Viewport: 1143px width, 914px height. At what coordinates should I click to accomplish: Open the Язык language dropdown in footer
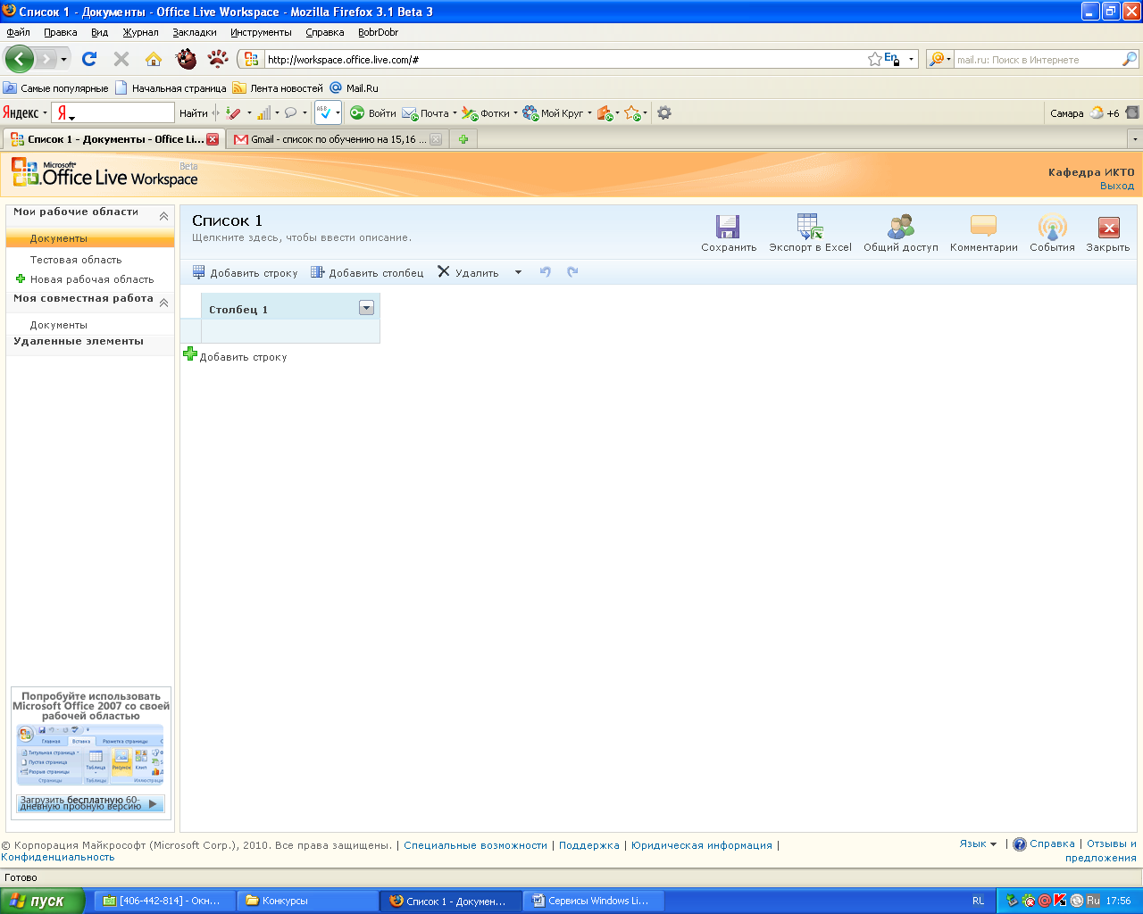pyautogui.click(x=978, y=843)
